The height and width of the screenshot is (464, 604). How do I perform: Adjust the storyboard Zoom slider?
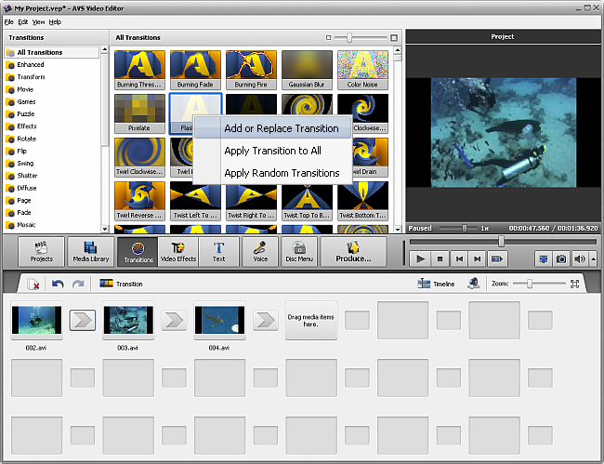click(530, 284)
